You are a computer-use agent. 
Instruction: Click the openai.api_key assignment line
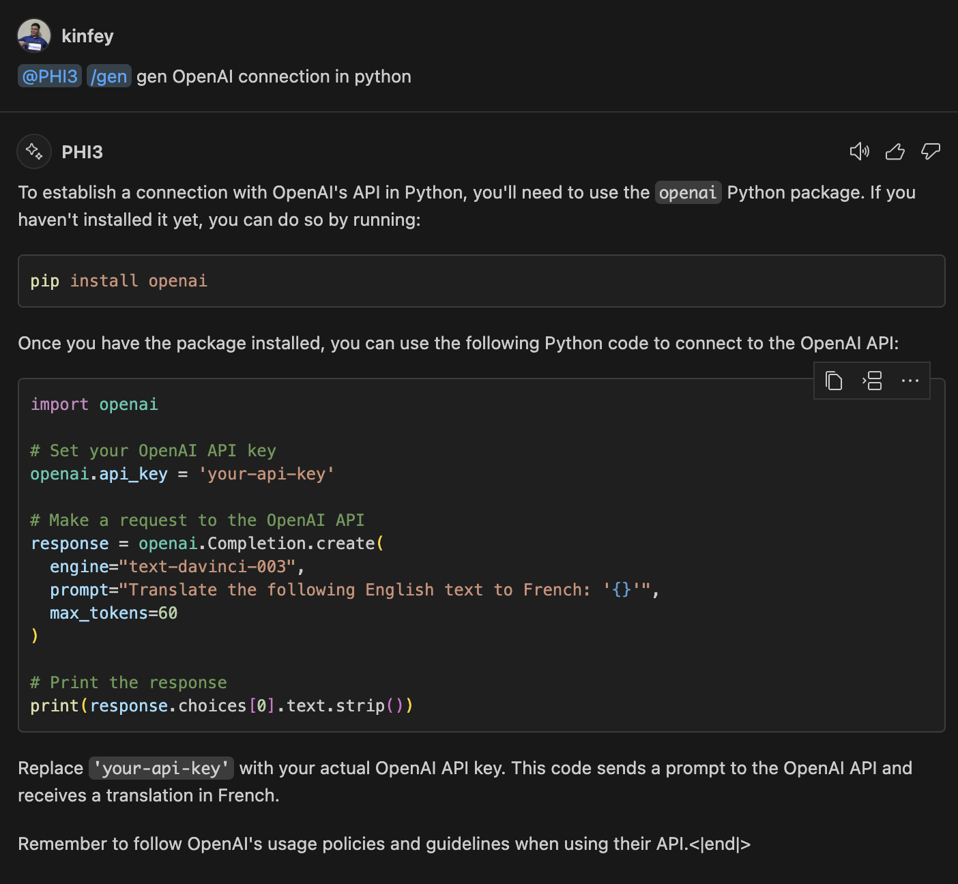tap(182, 474)
